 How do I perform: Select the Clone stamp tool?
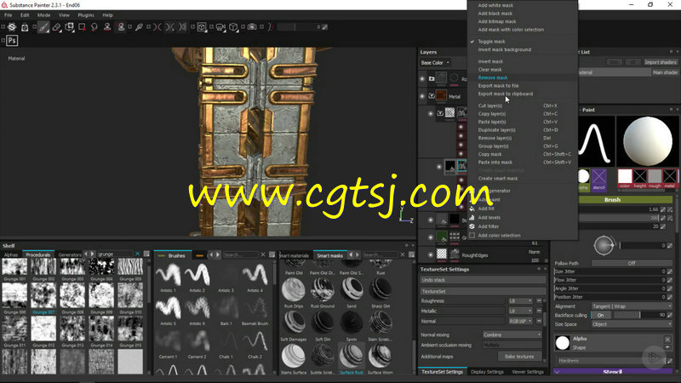pos(107,27)
